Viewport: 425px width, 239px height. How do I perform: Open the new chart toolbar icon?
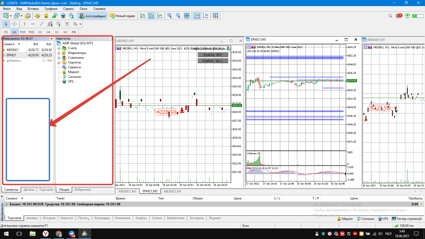[x=6, y=16]
